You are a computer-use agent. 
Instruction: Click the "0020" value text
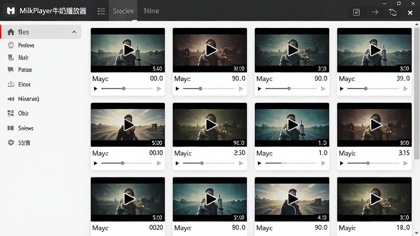[x=156, y=227]
